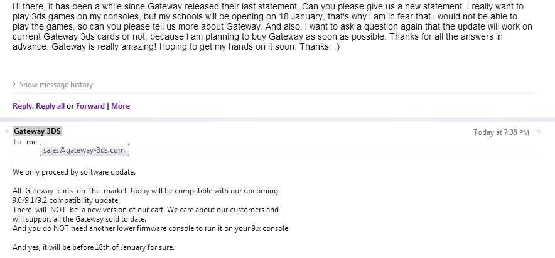This screenshot has width=555, height=258.
Task: Expand the message history chevron arrow
Action: (x=14, y=85)
